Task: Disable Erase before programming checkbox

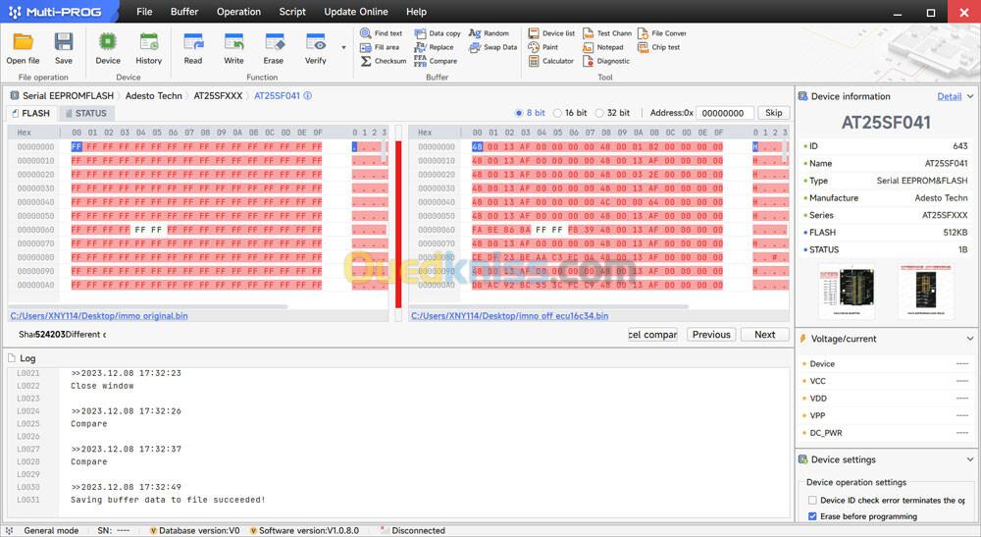Action: (x=811, y=516)
